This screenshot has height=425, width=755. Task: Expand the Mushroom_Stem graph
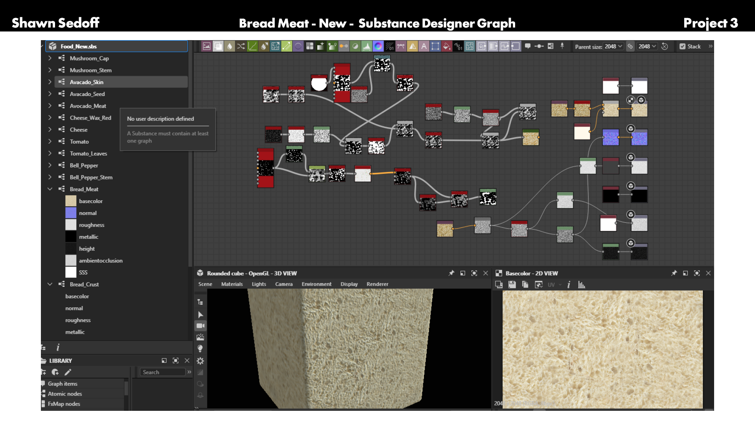[x=50, y=70]
